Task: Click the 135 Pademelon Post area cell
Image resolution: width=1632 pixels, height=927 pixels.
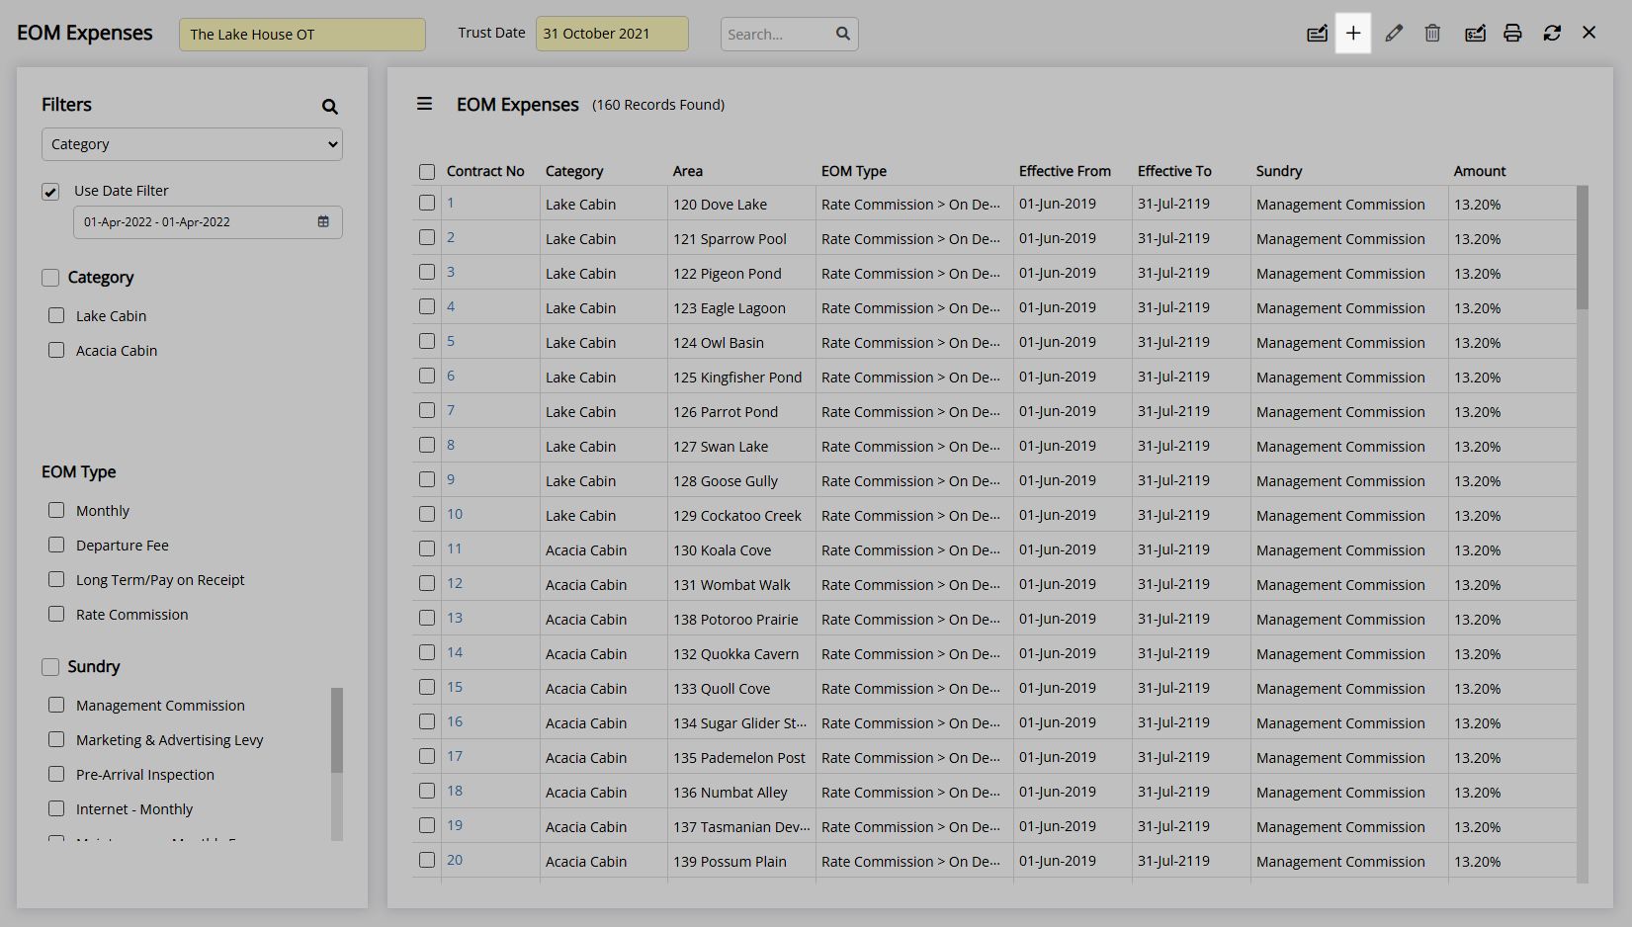Action: 739,758
